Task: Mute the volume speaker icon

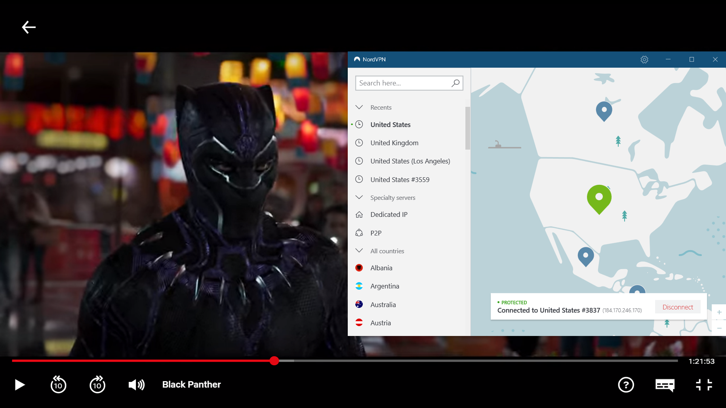Action: click(x=137, y=385)
